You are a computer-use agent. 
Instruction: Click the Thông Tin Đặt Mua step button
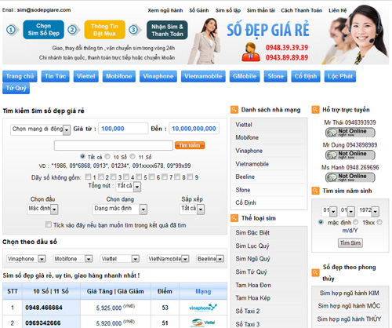click(104, 30)
